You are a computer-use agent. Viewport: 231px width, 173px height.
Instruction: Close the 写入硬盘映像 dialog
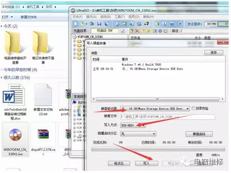(x=223, y=42)
